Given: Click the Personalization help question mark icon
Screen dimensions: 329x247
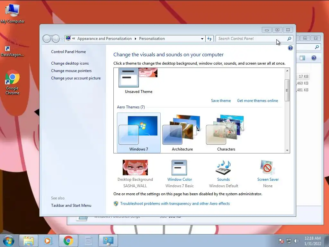Looking at the screenshot, I should click(x=290, y=48).
